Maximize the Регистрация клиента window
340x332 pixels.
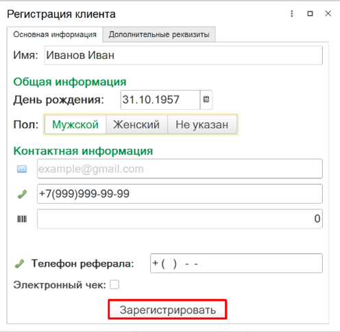pos(310,14)
